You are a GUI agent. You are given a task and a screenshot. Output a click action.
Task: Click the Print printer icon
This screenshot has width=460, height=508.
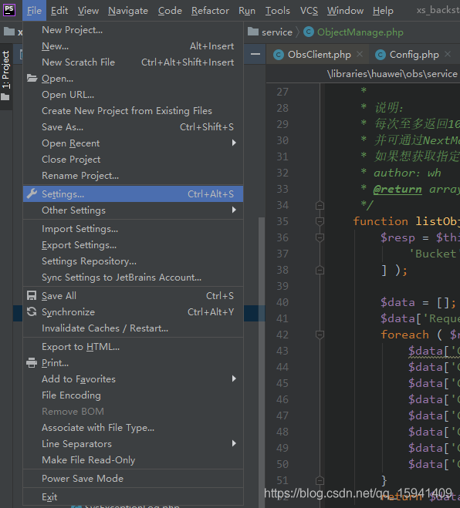click(x=32, y=362)
